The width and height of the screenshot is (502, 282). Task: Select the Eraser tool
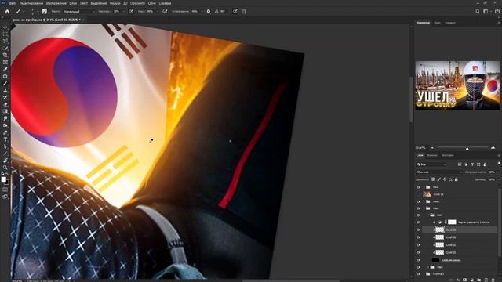[x=5, y=104]
